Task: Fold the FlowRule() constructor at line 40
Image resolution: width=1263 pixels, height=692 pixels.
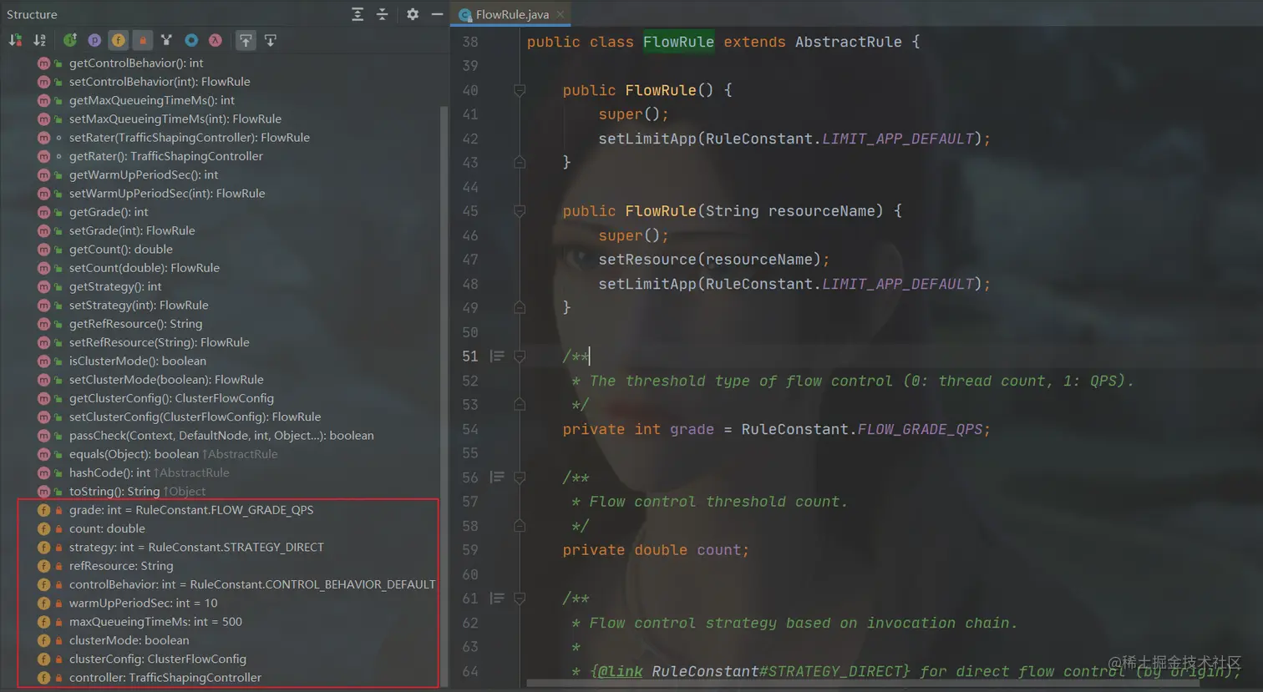Action: 520,90
